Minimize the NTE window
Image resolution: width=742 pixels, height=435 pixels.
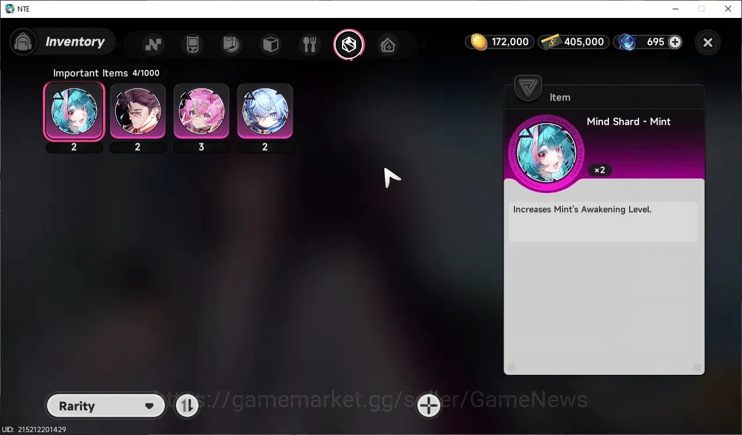pyautogui.click(x=675, y=9)
